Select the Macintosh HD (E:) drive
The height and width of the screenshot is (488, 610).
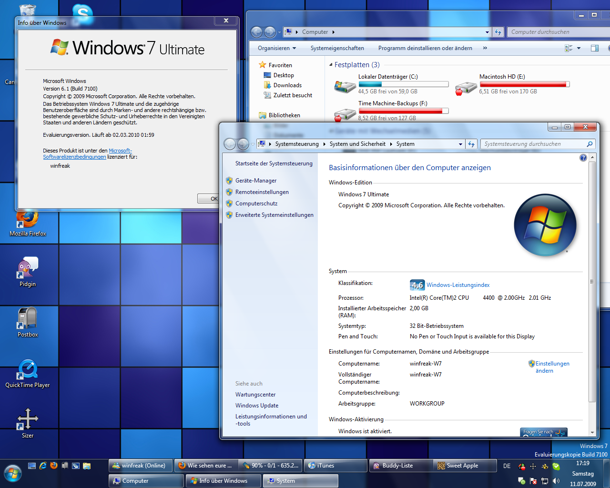502,77
